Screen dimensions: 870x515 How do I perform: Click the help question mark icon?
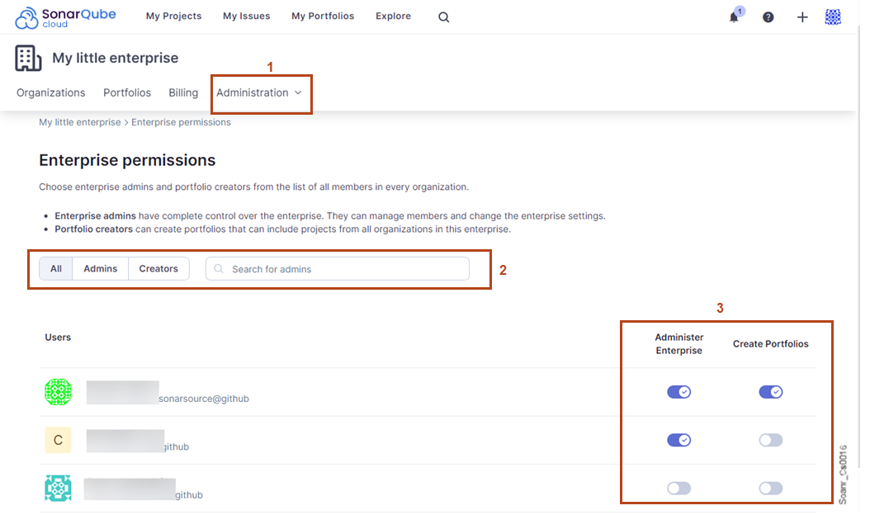[768, 17]
